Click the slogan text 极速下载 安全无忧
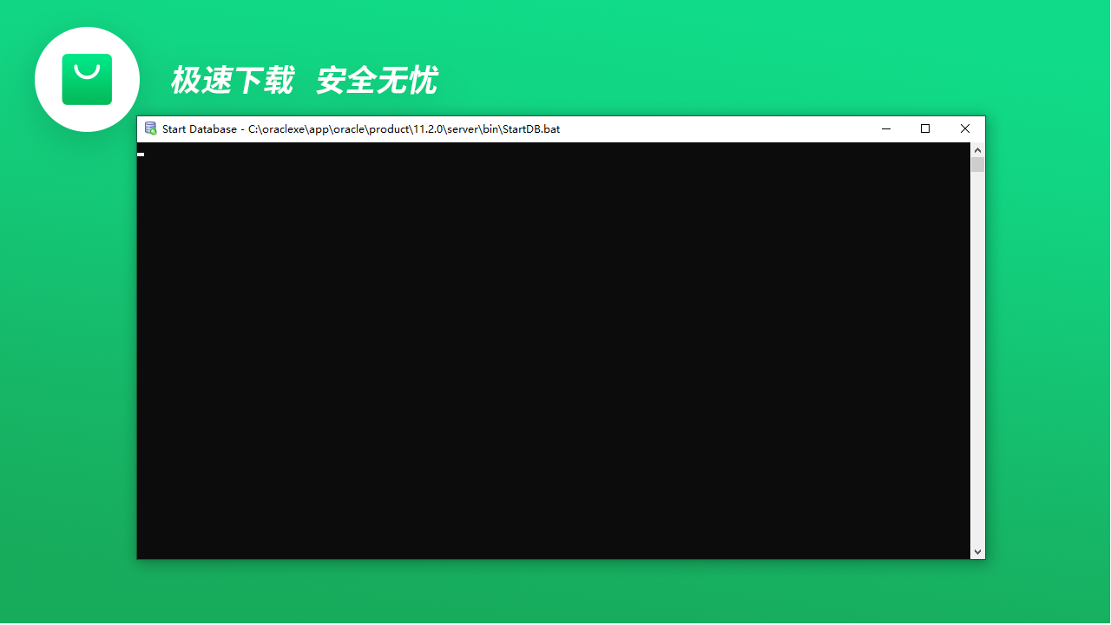Screen dimensions: 1111x625 click(304, 81)
